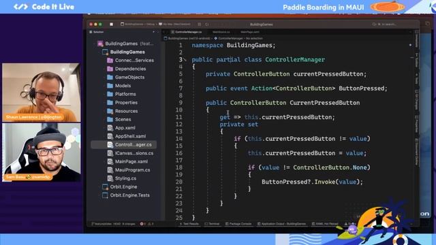Click the ControllerManager class name in code

click(x=295, y=59)
